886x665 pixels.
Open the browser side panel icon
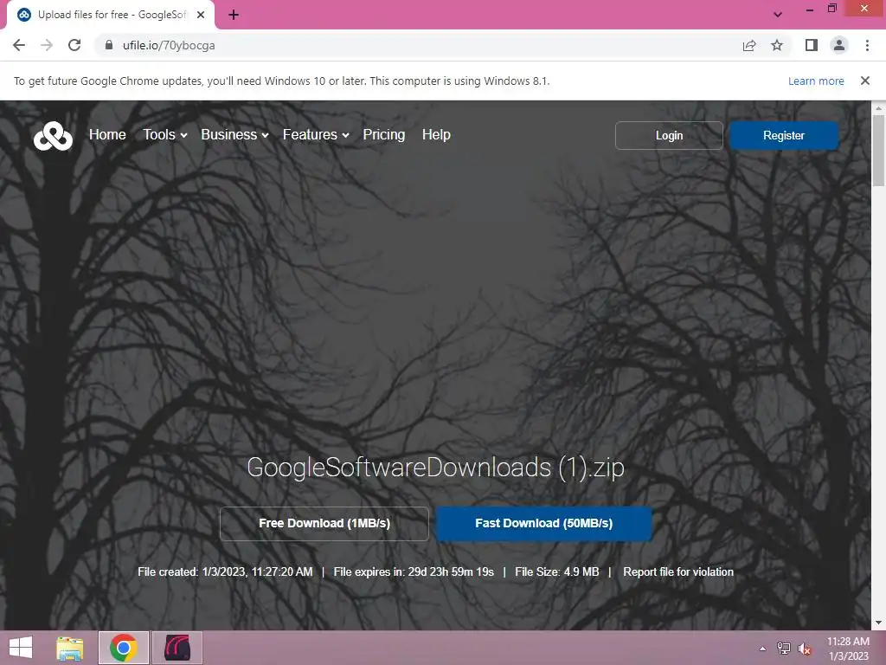812,45
